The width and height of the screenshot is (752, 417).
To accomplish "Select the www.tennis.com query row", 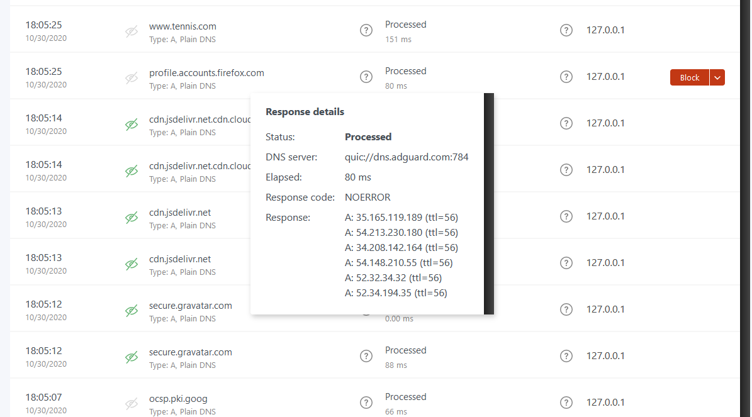I will (x=374, y=31).
